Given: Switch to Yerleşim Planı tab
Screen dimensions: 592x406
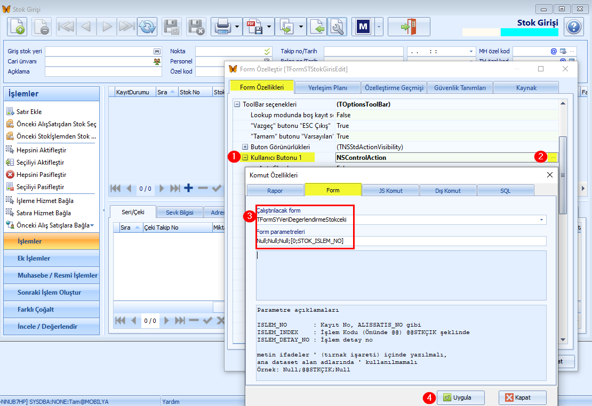Looking at the screenshot, I should coord(327,87).
